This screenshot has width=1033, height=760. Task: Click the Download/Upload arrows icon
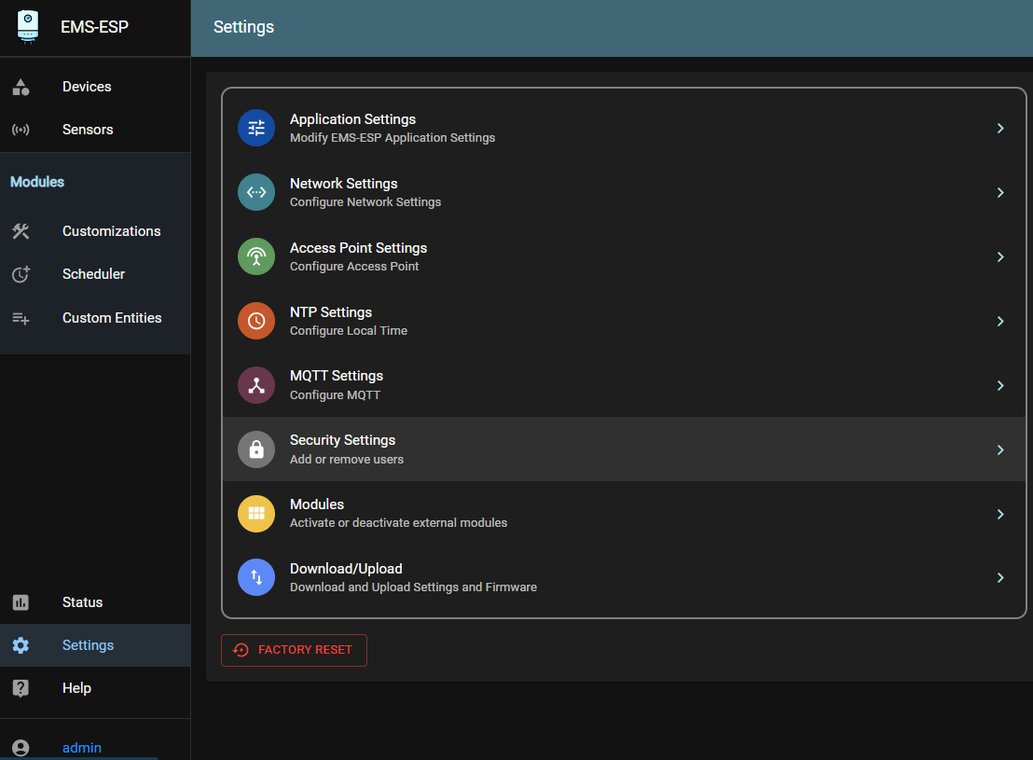click(255, 577)
